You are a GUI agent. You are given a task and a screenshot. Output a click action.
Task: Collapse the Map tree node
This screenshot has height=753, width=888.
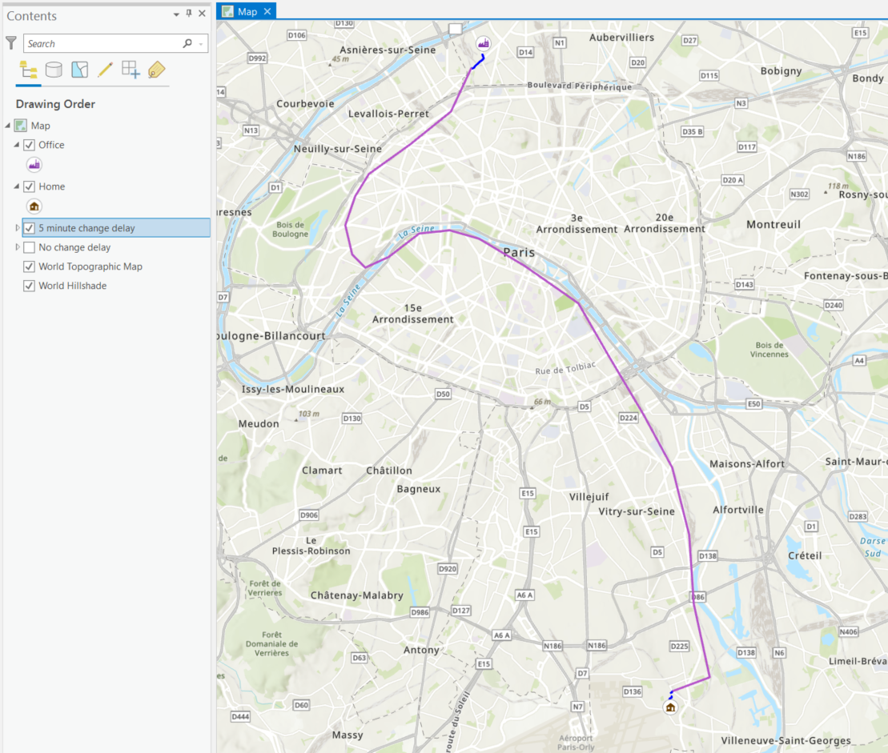pyautogui.click(x=8, y=126)
